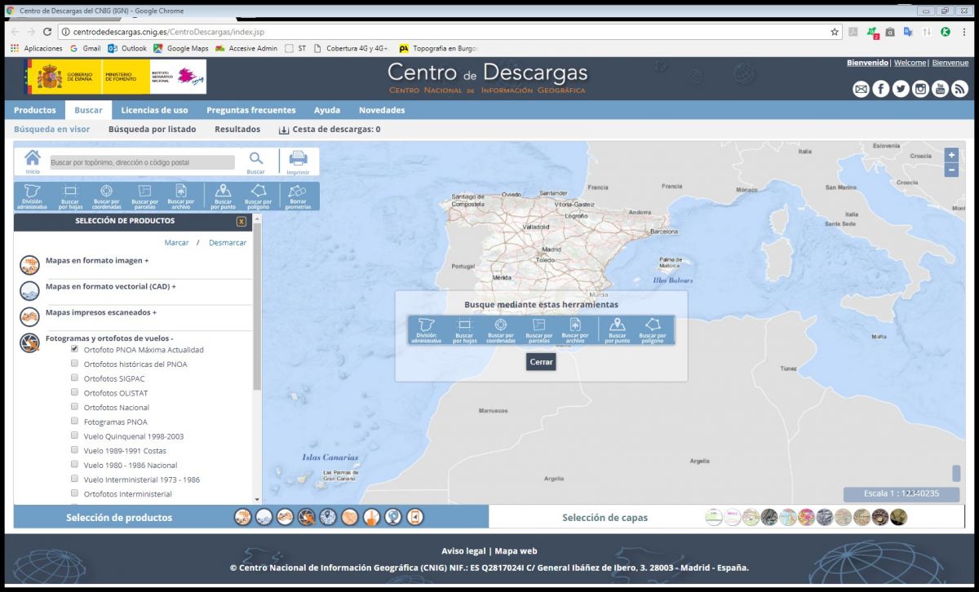979x592 pixels.
Task: Open the RSS feed icon in header
Action: click(959, 89)
